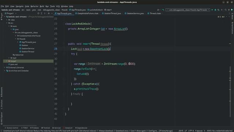This screenshot has width=234, height=132.
Task: Click Collapse All icon in Project panel header
Action: click(x=45, y=13)
